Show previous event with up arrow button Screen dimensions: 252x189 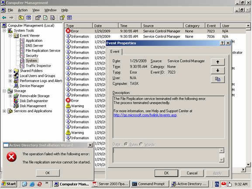[x=217, y=62]
